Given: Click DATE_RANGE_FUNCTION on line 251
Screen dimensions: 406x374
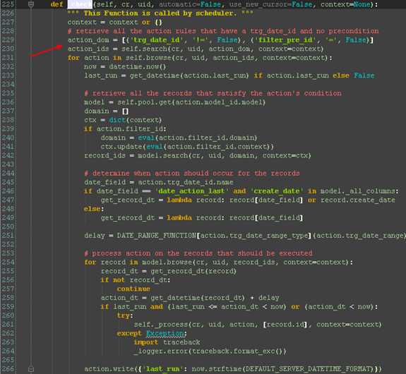Looking at the screenshot, I should tap(156, 236).
